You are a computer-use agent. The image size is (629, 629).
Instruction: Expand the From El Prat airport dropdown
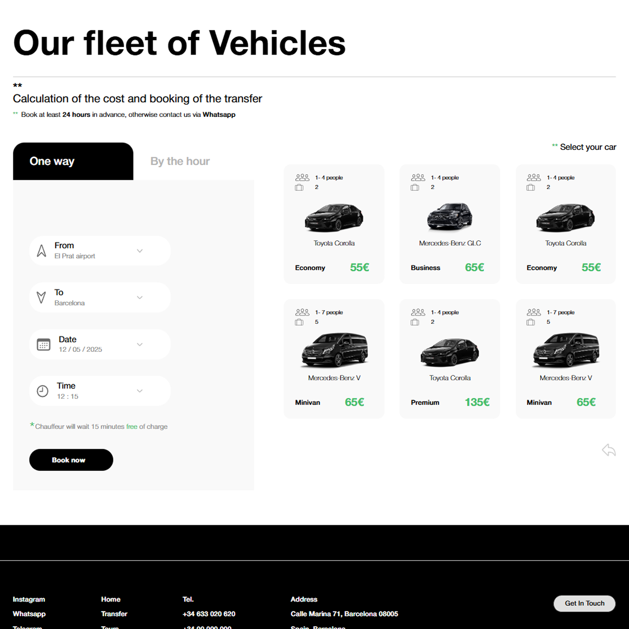[x=140, y=251]
